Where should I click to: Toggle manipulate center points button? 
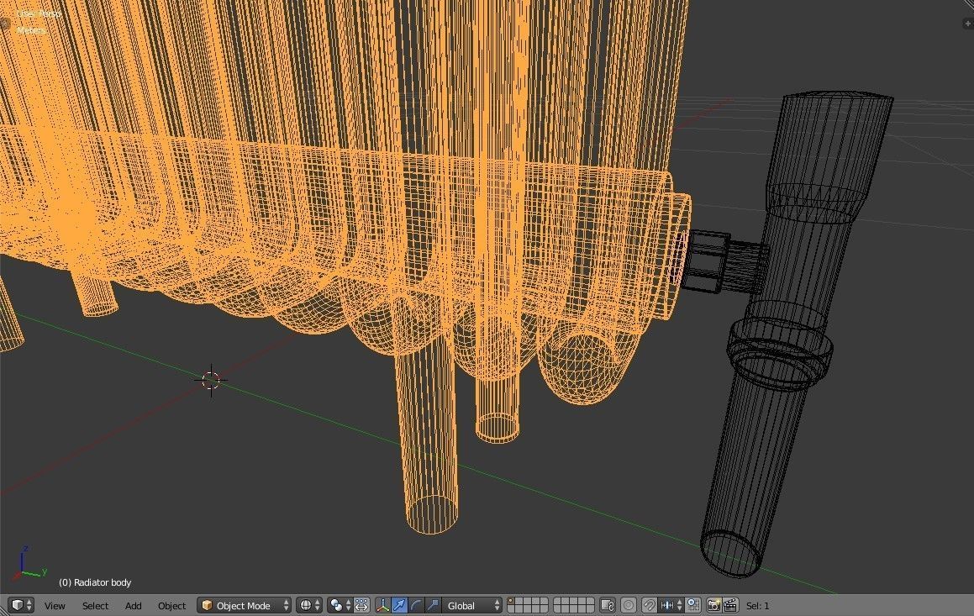click(x=361, y=605)
